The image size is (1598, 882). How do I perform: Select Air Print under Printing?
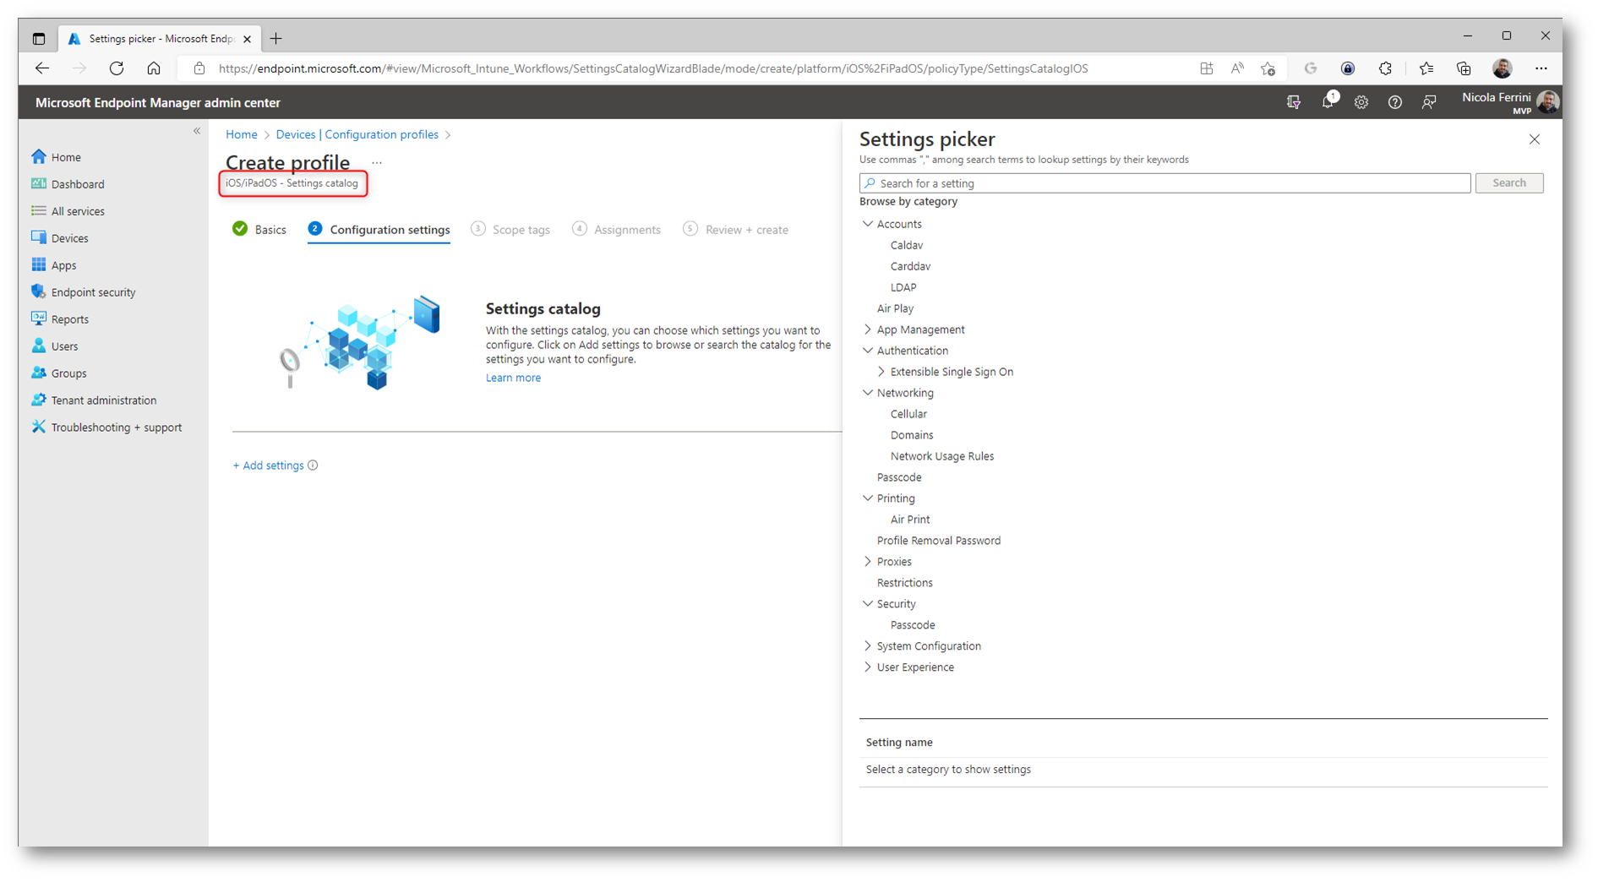tap(909, 520)
